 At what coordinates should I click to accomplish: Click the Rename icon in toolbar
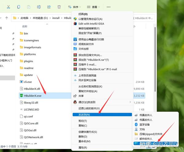pos(39,7)
